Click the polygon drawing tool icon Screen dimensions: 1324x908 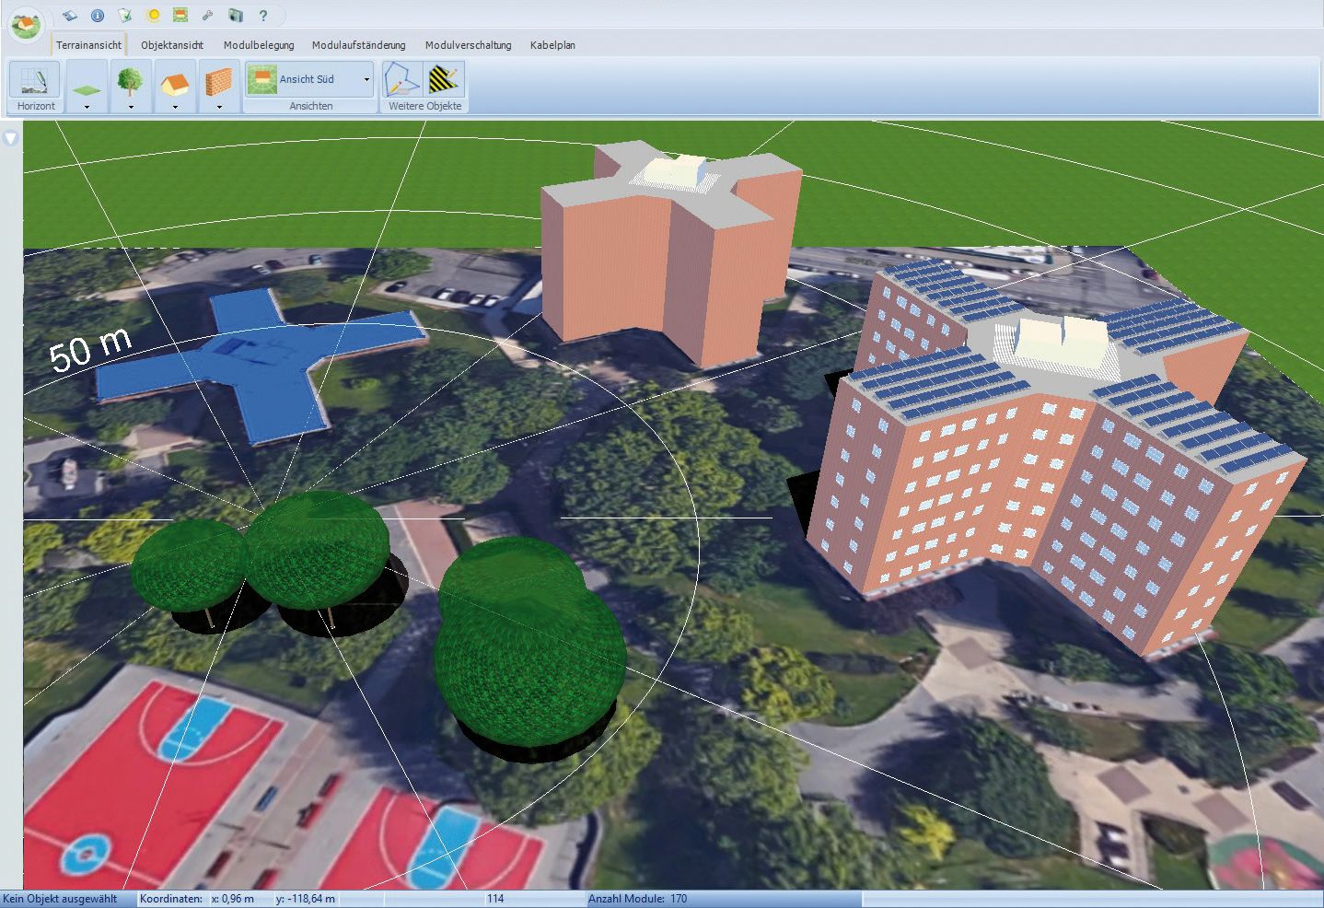pyautogui.click(x=401, y=80)
